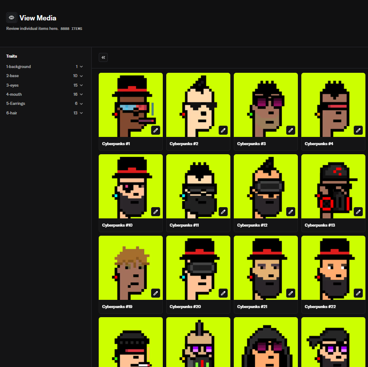368x367 pixels.
Task: Click the Cyberpunks #20 title text
Action: [x=185, y=307]
